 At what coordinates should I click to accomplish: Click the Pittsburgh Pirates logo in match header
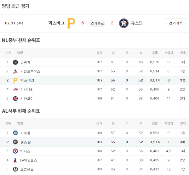click(71, 23)
